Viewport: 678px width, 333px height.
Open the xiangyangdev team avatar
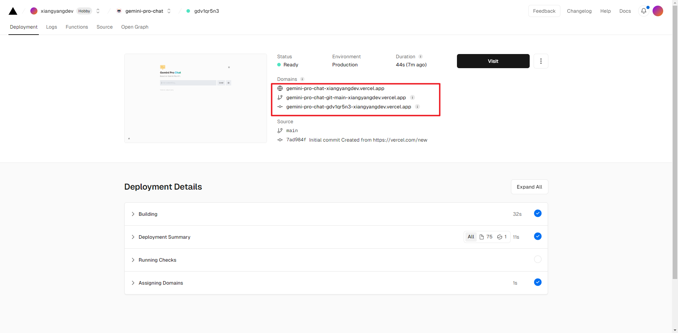pyautogui.click(x=34, y=11)
